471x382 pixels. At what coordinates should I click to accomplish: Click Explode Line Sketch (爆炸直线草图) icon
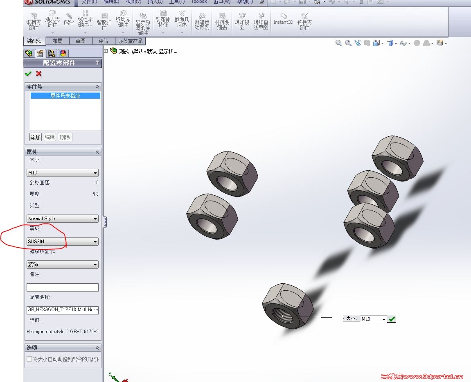[x=261, y=21]
